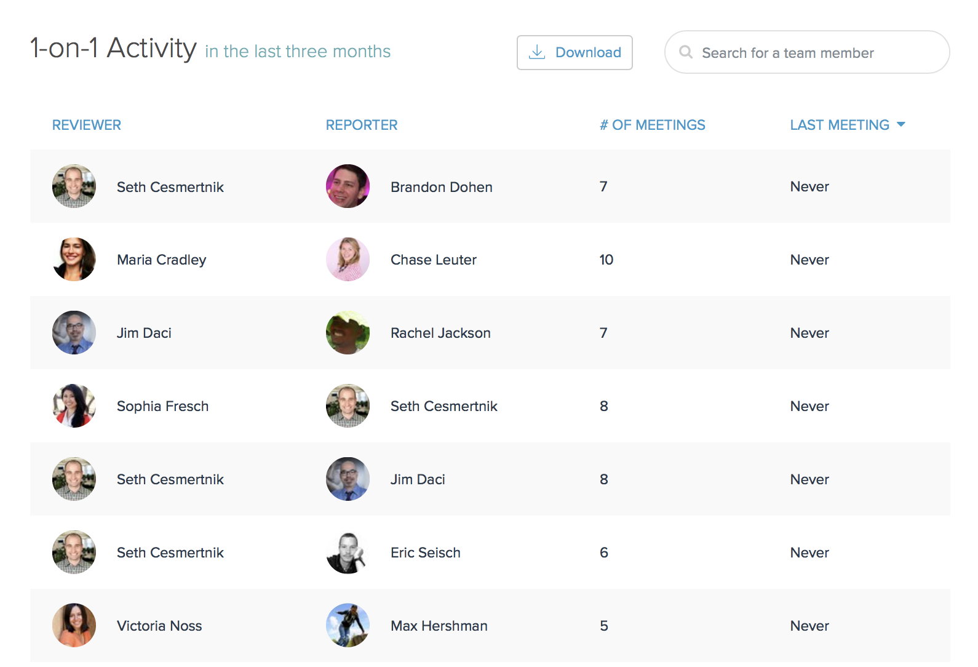Screen dimensions: 978x667
Task: Toggle sort arrow beside Last Meeting
Action: tap(901, 124)
